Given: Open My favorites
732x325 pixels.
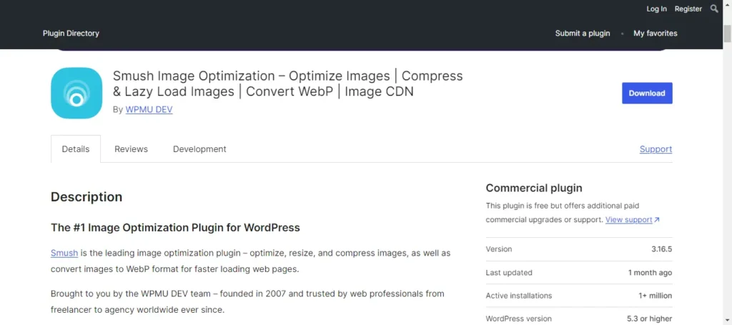Looking at the screenshot, I should [x=656, y=34].
